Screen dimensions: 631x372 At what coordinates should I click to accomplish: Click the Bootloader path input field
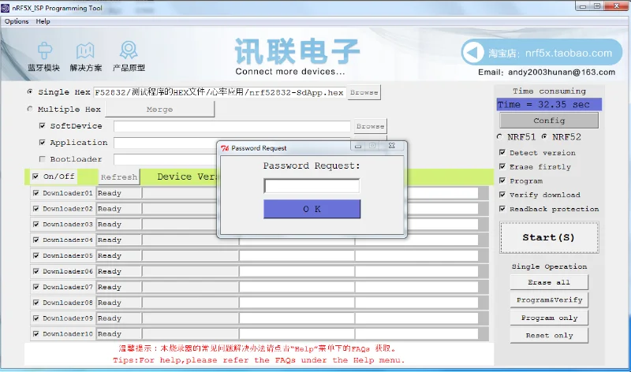coord(165,159)
